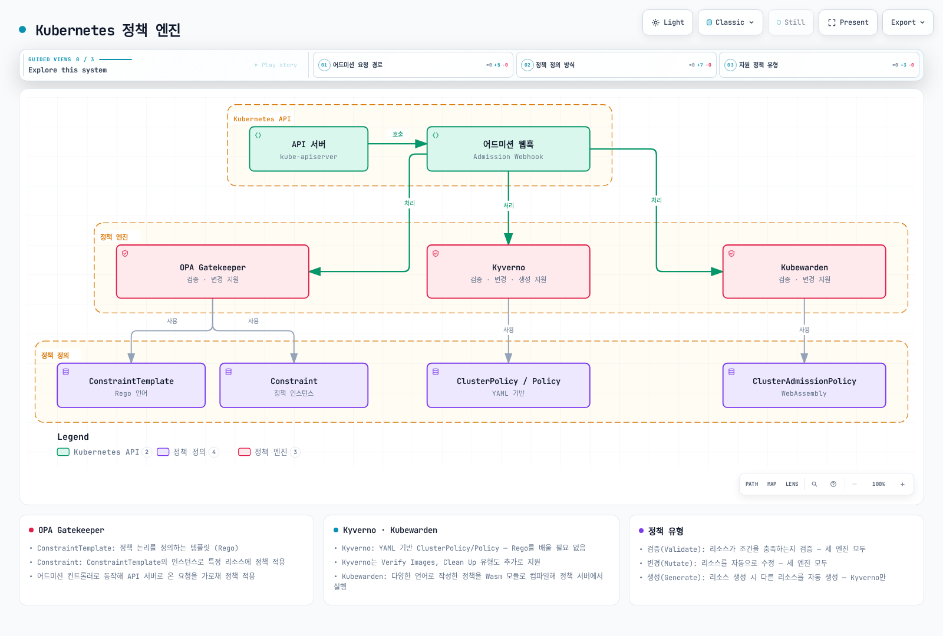The height and width of the screenshot is (636, 943).
Task: Open guided view 03 지원 정책 유형
Action: coord(819,65)
